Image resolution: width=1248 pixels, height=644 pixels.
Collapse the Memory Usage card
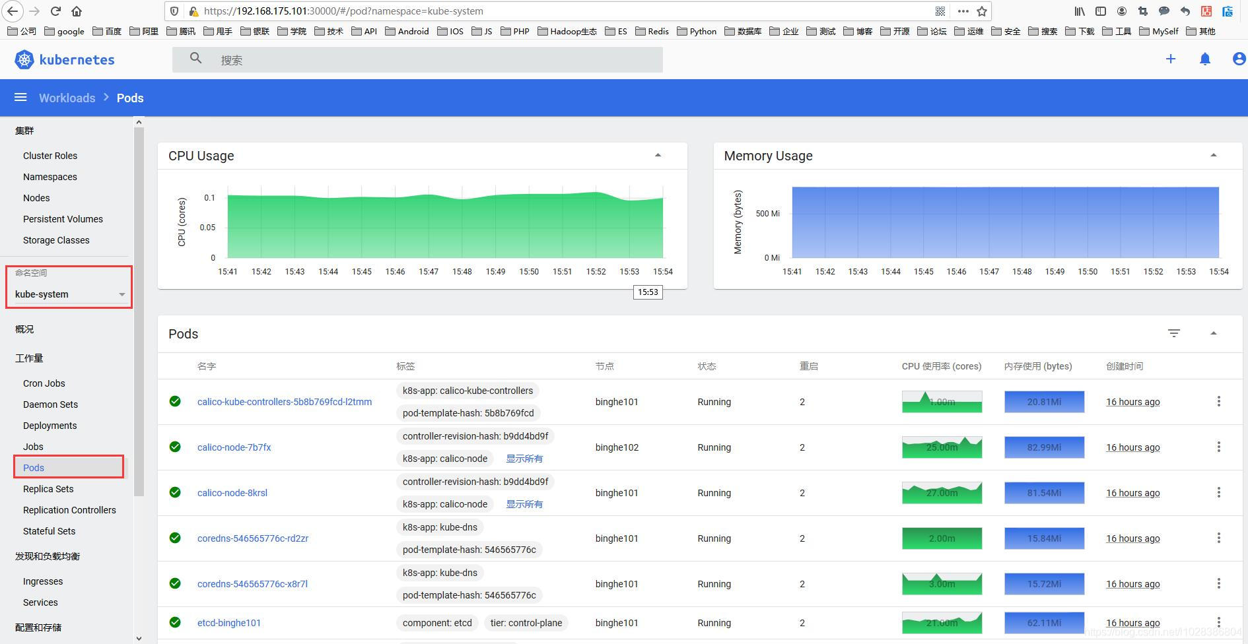(1214, 156)
